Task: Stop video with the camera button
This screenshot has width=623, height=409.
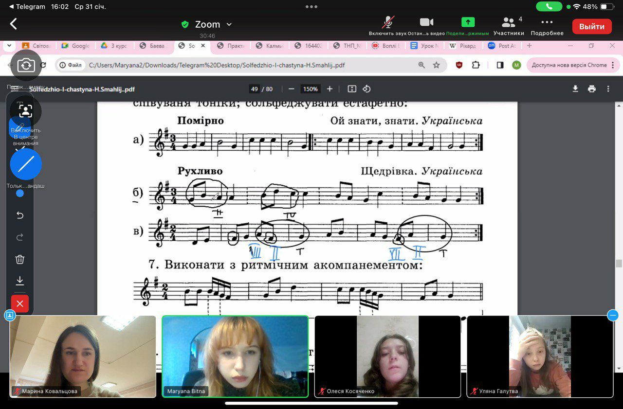Action: tap(426, 26)
